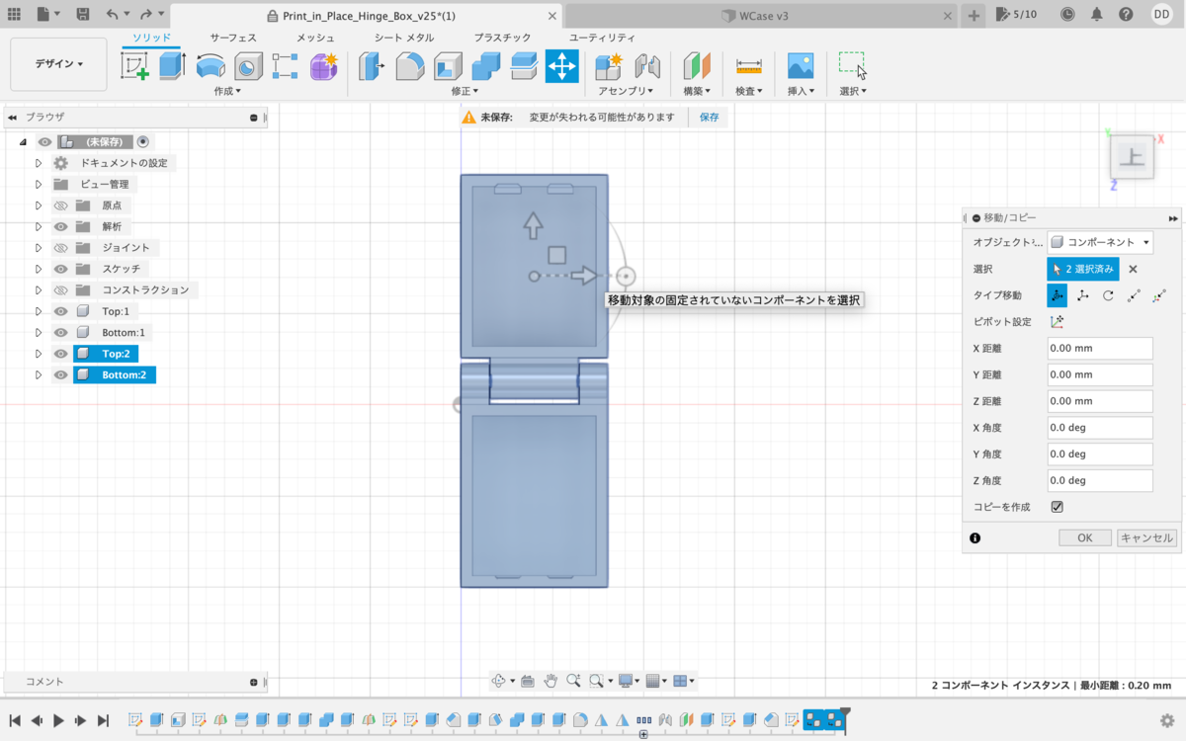This screenshot has height=741, width=1186.
Task: Click the Measure ruler icon
Action: tap(749, 66)
